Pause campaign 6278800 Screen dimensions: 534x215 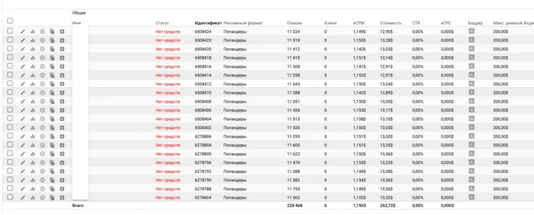pyautogui.click(x=42, y=154)
